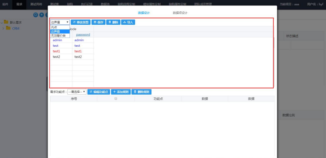326x158 pixels.
Task: Open the 缺陷 menu in the top bar
Action: (x=70, y=4)
